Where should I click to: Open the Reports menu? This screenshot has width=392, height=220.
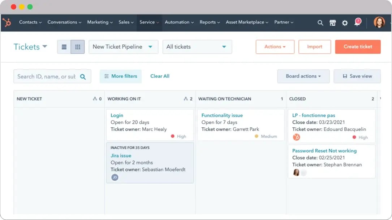pyautogui.click(x=210, y=22)
